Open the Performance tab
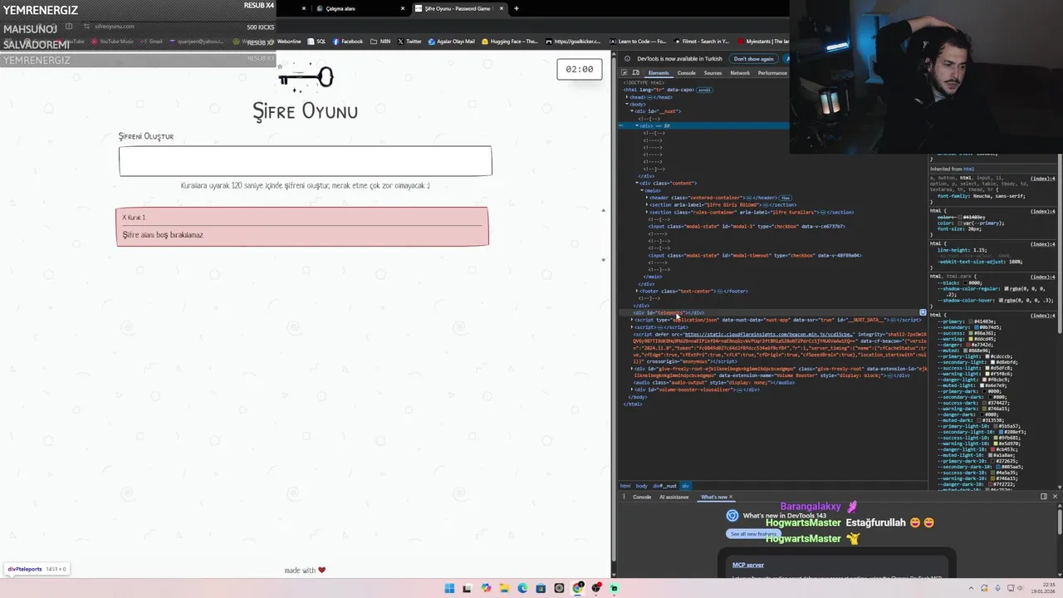Viewport: 1063px width, 598px height. (772, 73)
